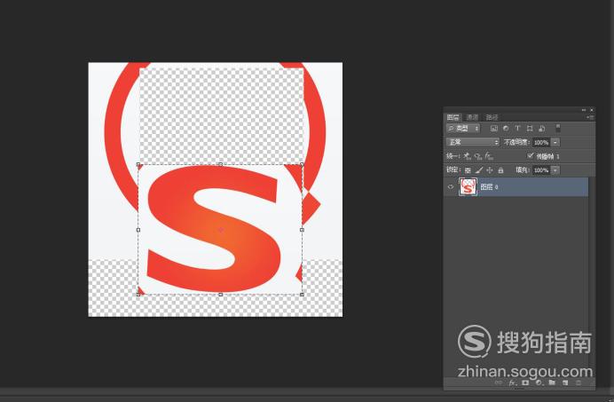Image resolution: width=614 pixels, height=402 pixels.
Task: Click the unify layer style icon
Action: click(489, 156)
